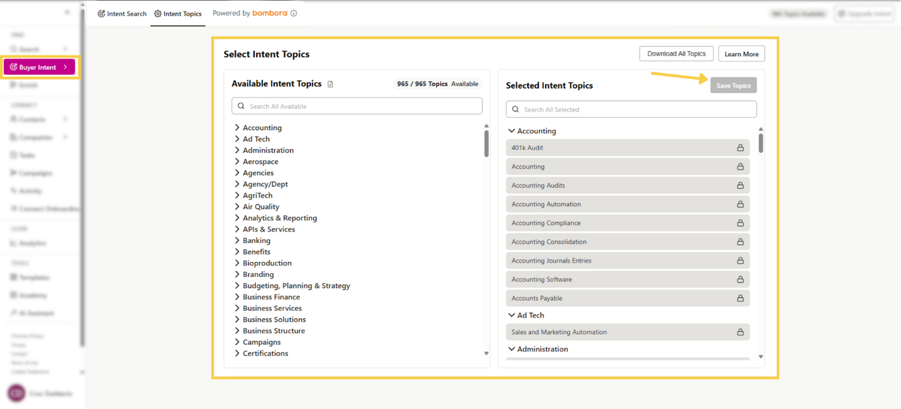
Task: Focus the Search All Selected field
Action: [631, 109]
